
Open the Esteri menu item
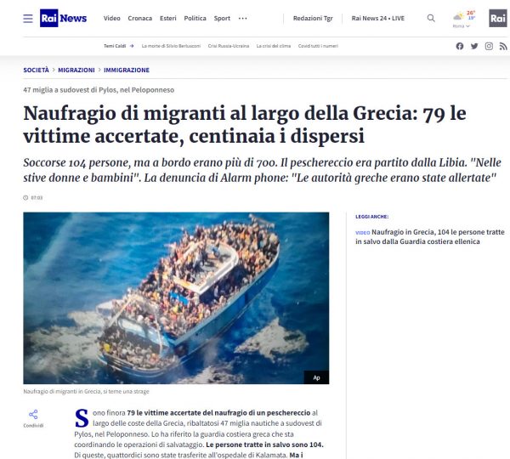pyautogui.click(x=167, y=19)
